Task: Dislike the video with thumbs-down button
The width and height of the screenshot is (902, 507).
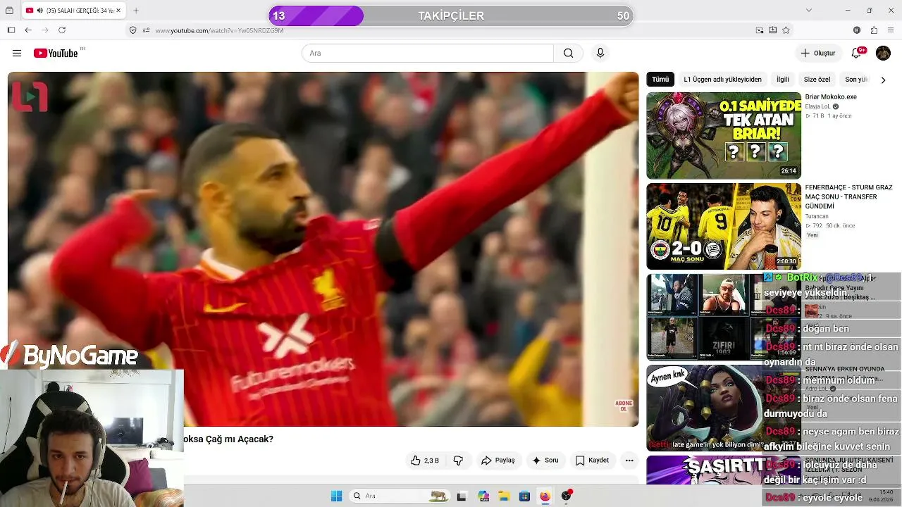Action: click(x=458, y=461)
